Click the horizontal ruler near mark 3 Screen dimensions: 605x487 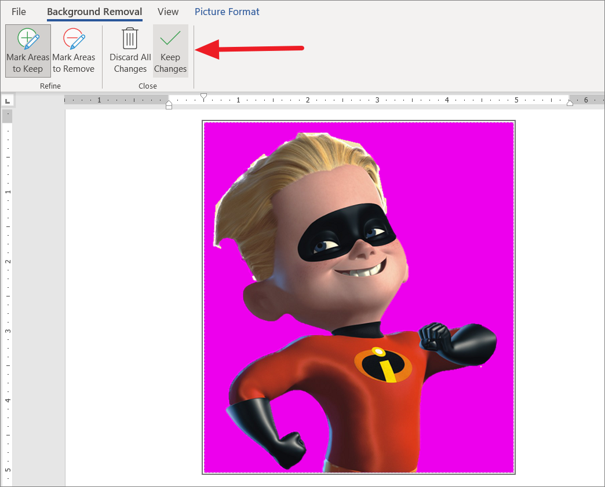(x=377, y=100)
